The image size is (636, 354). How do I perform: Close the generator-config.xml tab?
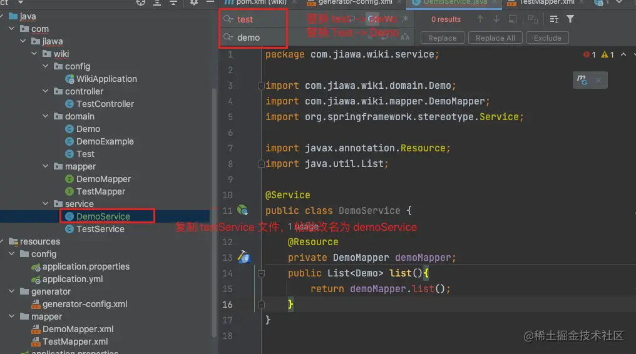(399, 3)
